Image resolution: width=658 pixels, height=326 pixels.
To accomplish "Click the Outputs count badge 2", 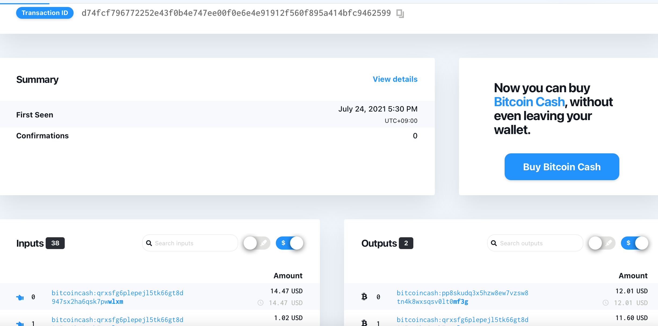I will click(x=406, y=243).
